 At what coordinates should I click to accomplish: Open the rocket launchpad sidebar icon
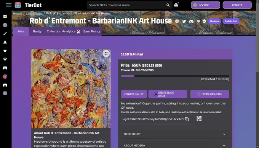point(5,42)
